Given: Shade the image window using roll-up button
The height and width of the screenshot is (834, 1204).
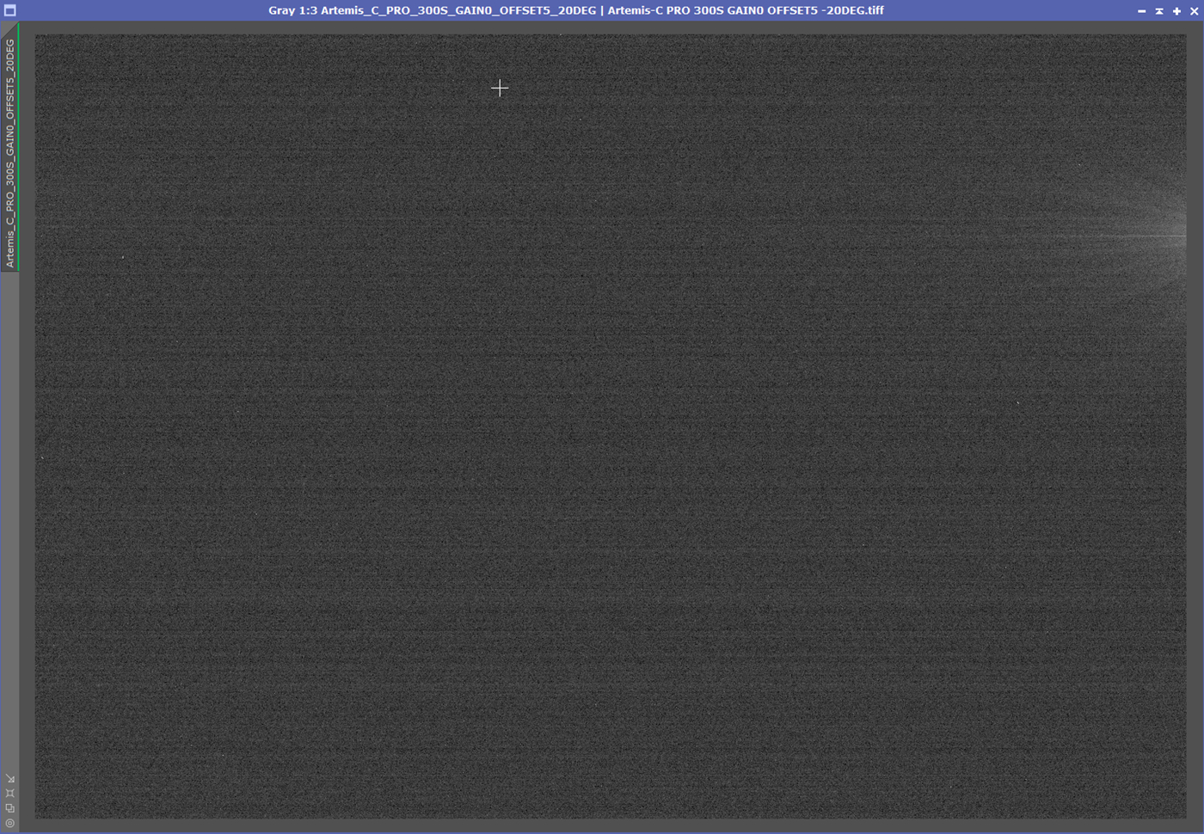Looking at the screenshot, I should coord(1159,11).
